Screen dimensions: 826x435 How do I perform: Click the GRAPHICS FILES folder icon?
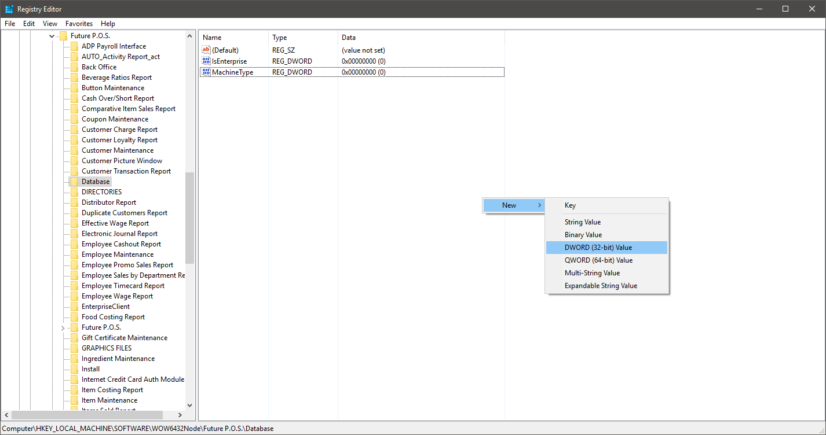(x=74, y=348)
